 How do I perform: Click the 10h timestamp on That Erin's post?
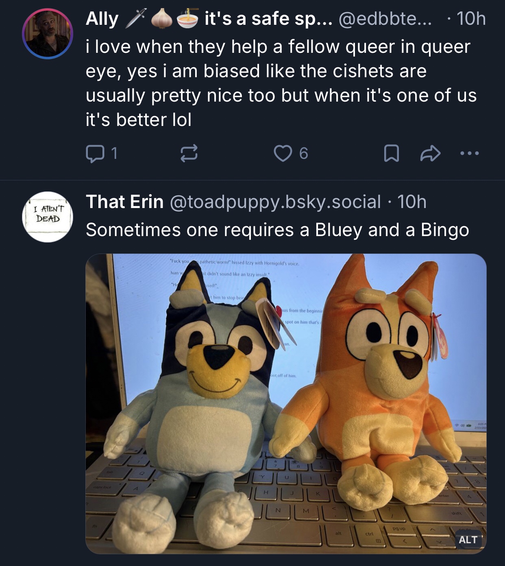coord(411,202)
